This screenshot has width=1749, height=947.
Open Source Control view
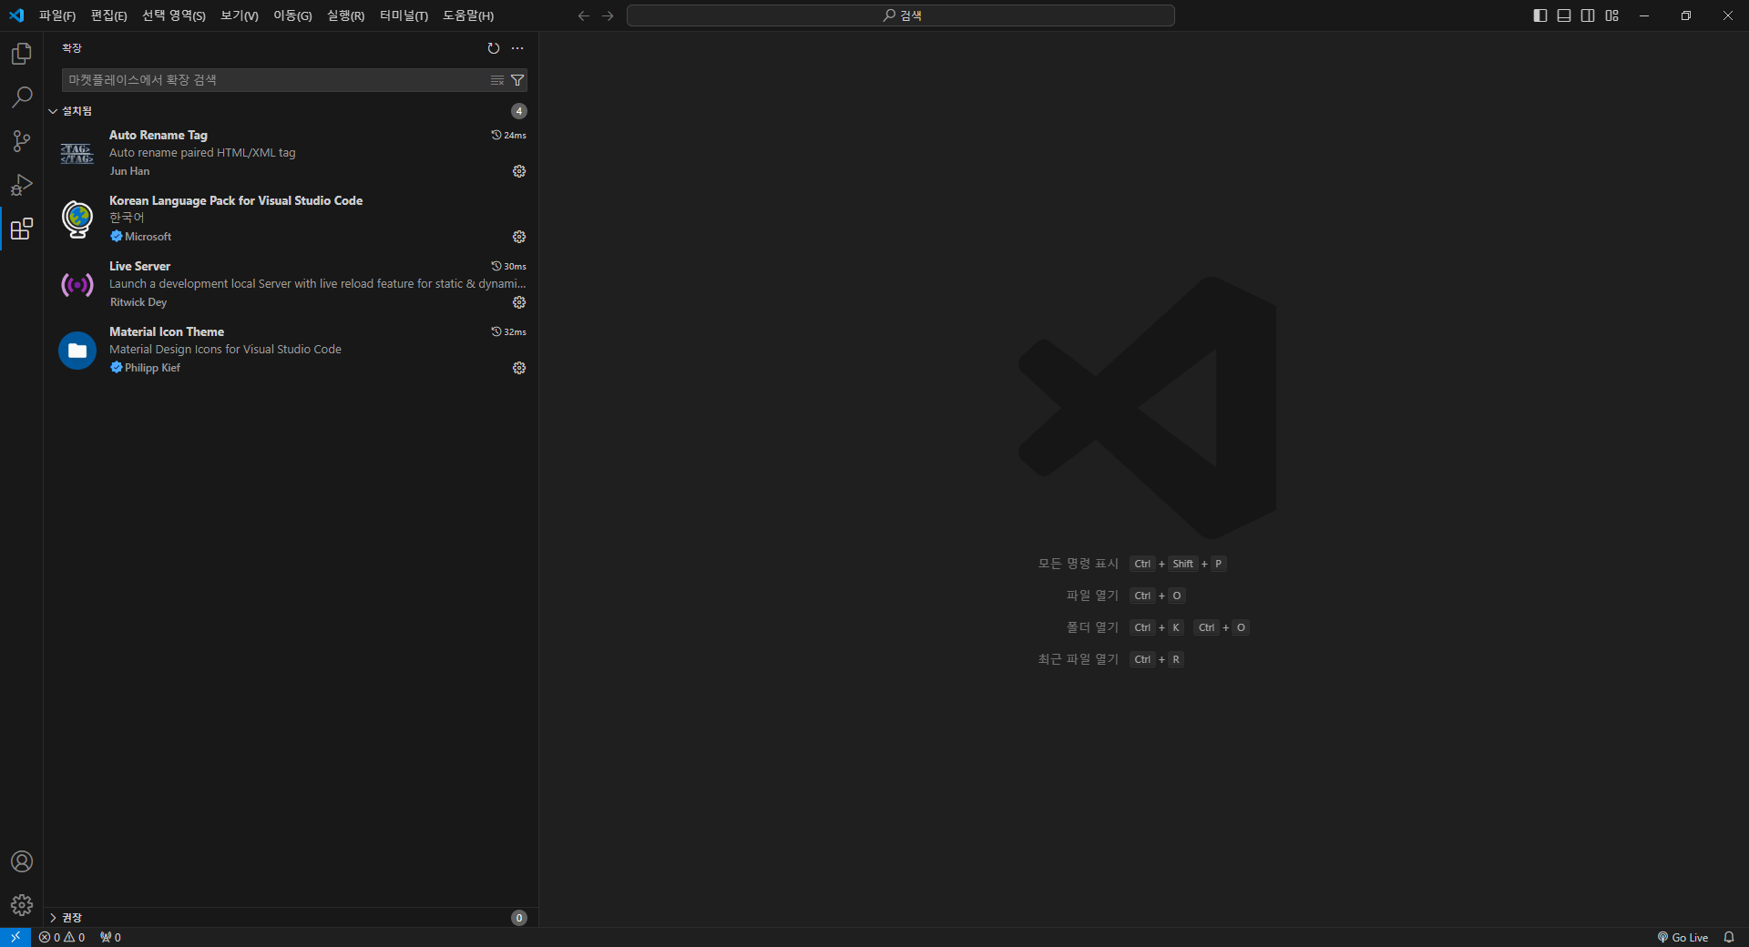coord(22,141)
